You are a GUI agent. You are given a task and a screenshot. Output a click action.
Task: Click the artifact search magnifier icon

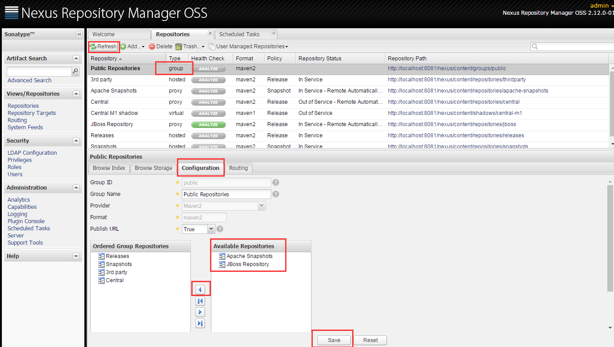(75, 71)
